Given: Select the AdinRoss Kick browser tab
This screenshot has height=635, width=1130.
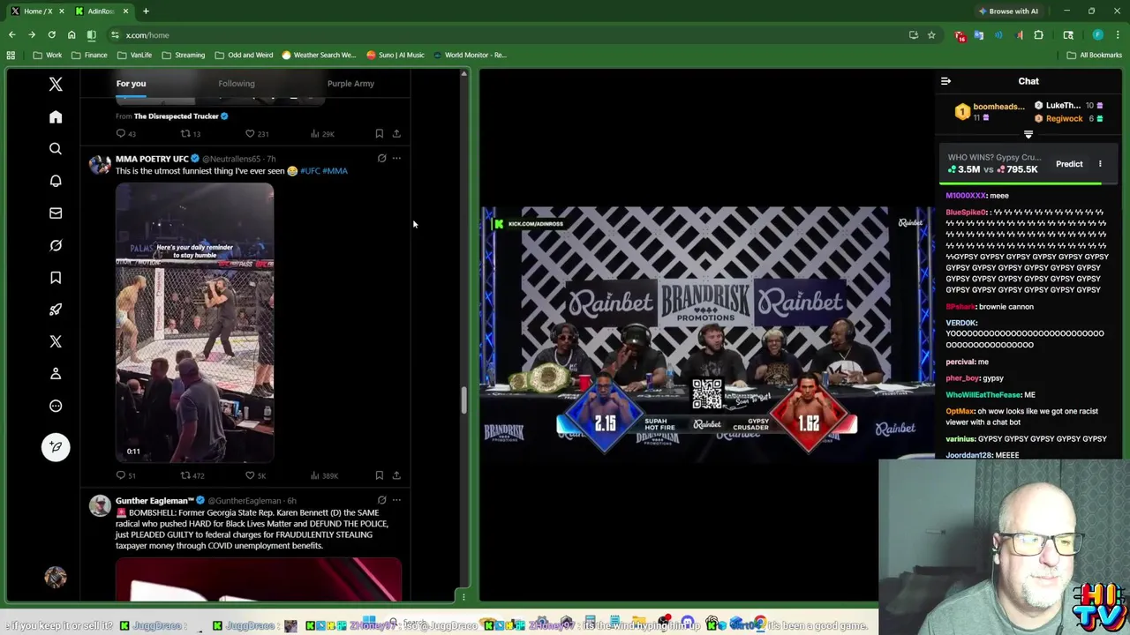Looking at the screenshot, I should coord(101,11).
